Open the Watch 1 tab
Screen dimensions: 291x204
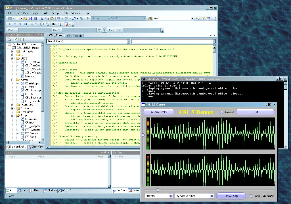point(65,190)
